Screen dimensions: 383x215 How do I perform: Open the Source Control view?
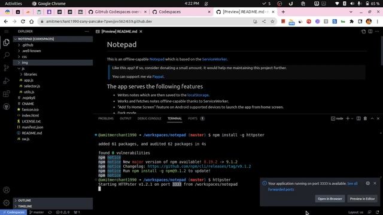tap(7, 67)
